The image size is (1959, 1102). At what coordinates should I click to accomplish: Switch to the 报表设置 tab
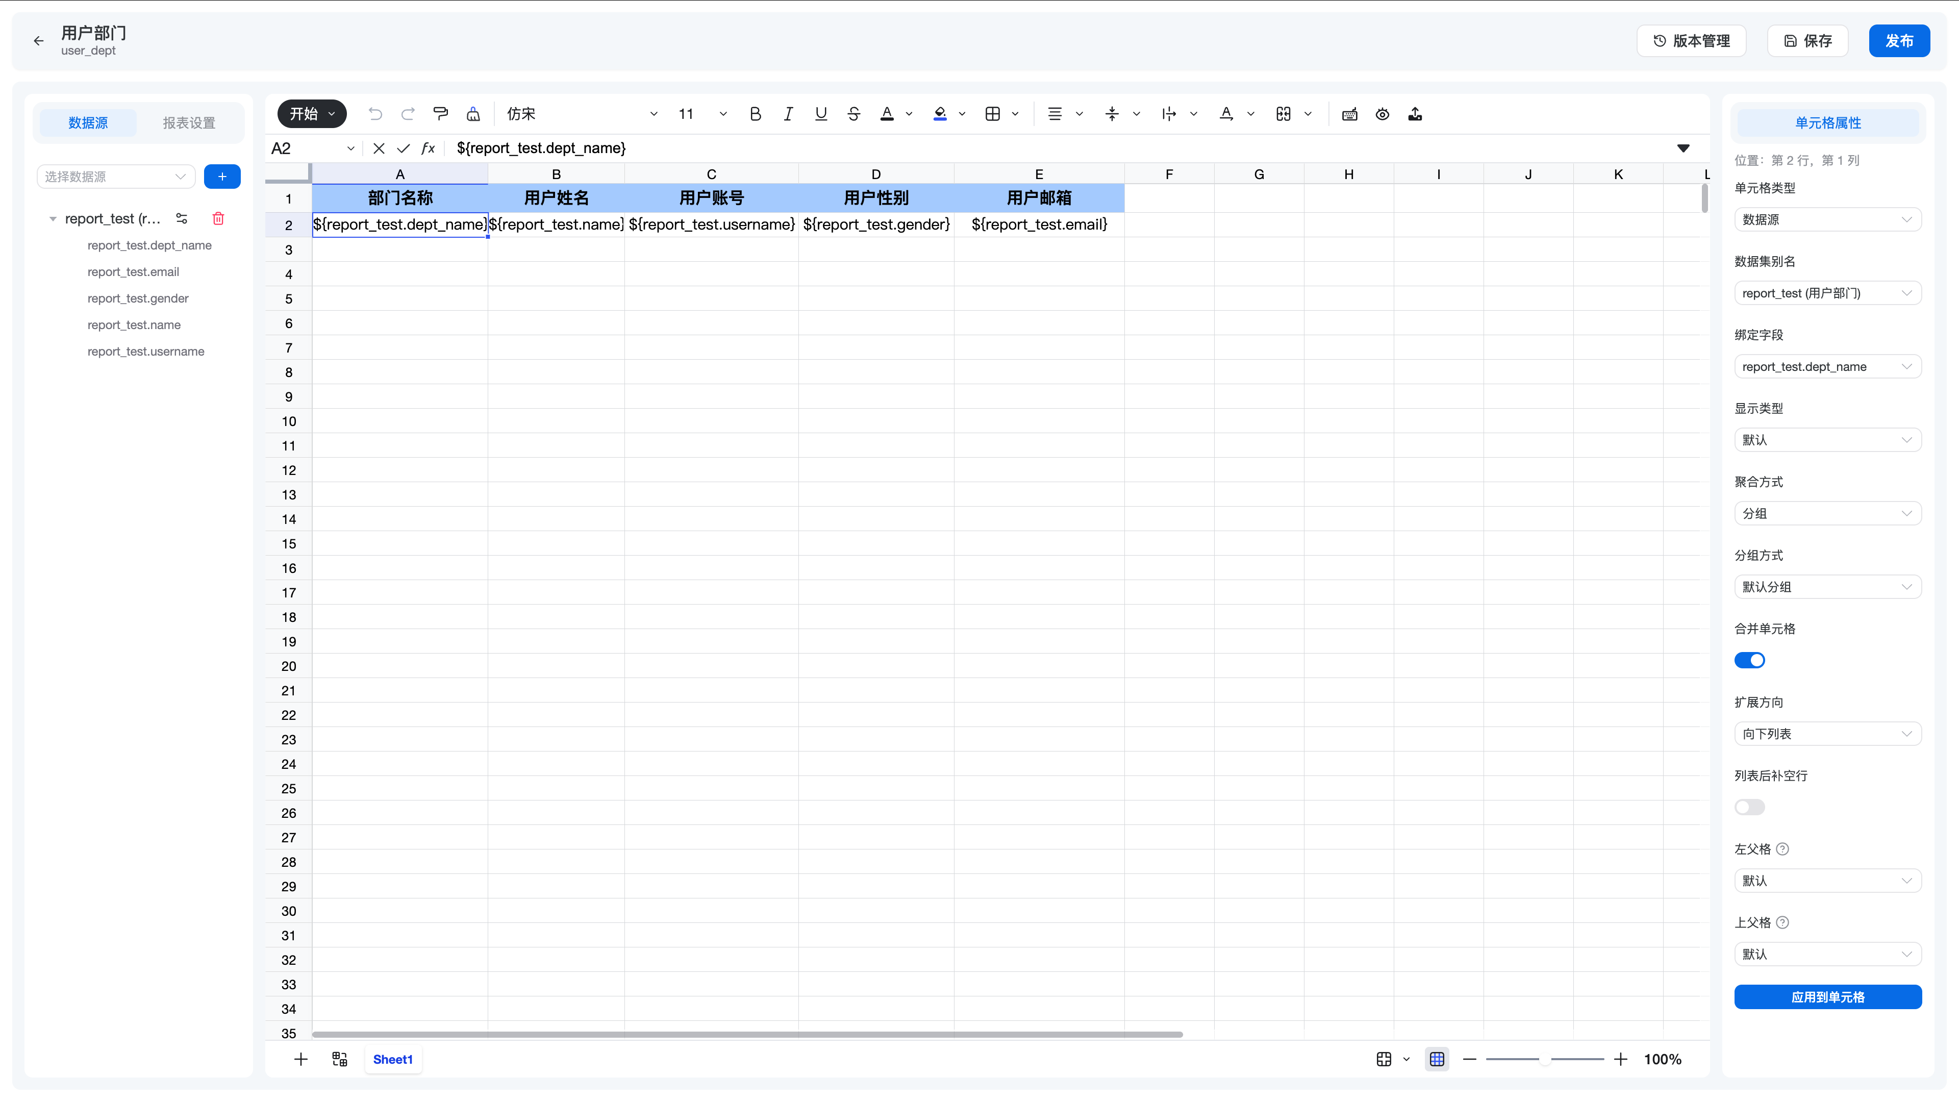189,122
